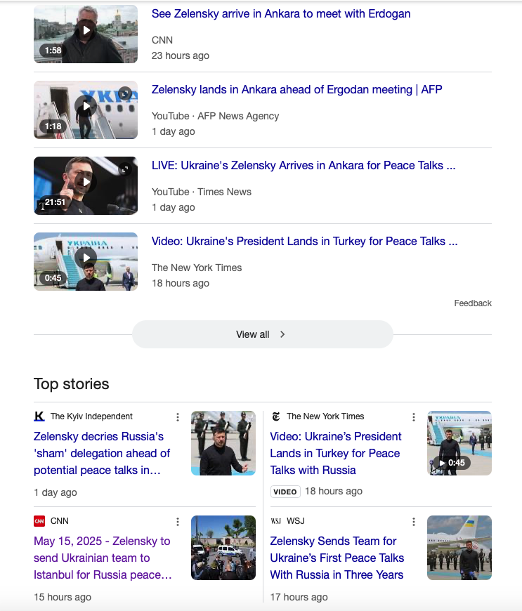Play the Times News live video
This screenshot has height=611, width=522.
tap(86, 183)
